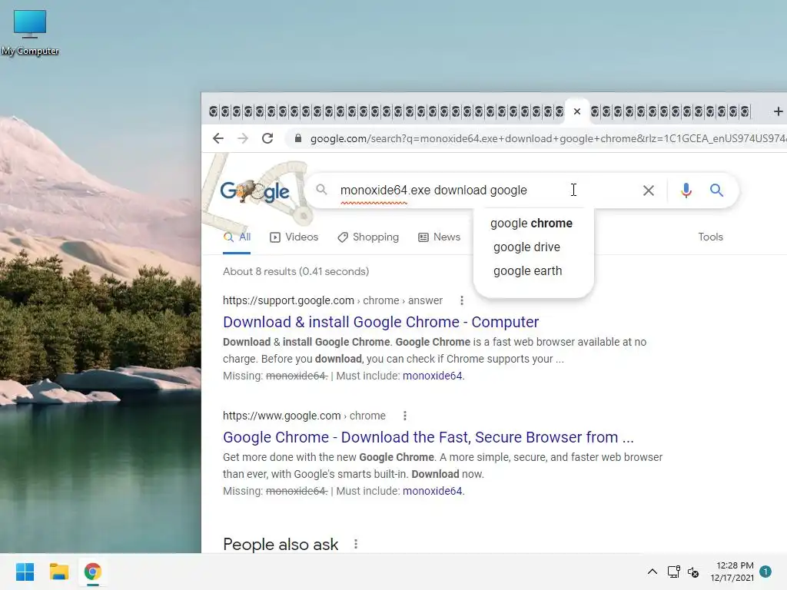Launch File Explorer from the taskbar
Screen dimensions: 787x590
pyautogui.click(x=58, y=572)
